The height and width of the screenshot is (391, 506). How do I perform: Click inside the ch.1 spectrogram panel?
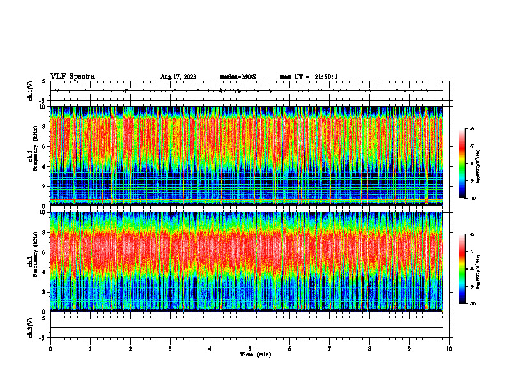(247, 156)
